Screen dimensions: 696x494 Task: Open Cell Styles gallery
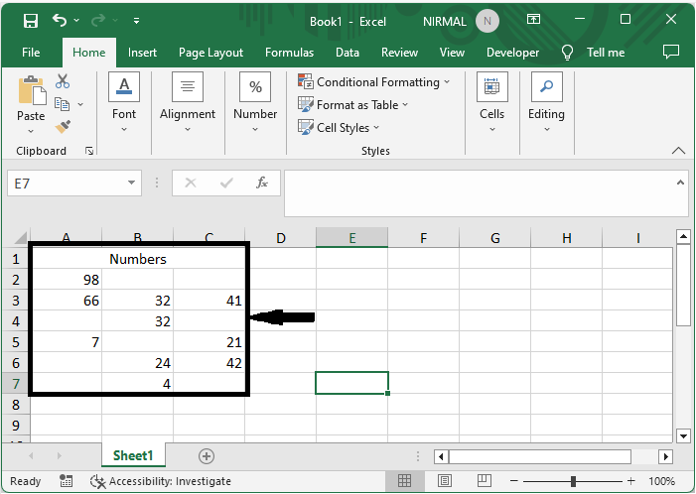(339, 128)
